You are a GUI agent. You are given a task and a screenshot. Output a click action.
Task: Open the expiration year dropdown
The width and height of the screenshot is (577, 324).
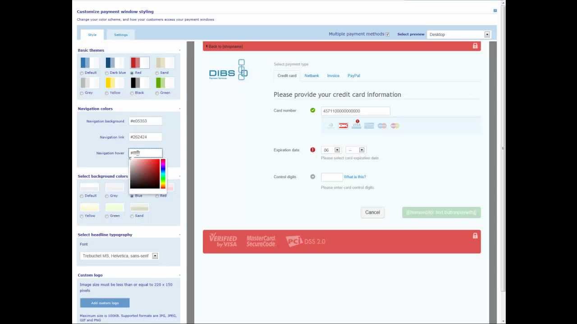[x=356, y=150]
